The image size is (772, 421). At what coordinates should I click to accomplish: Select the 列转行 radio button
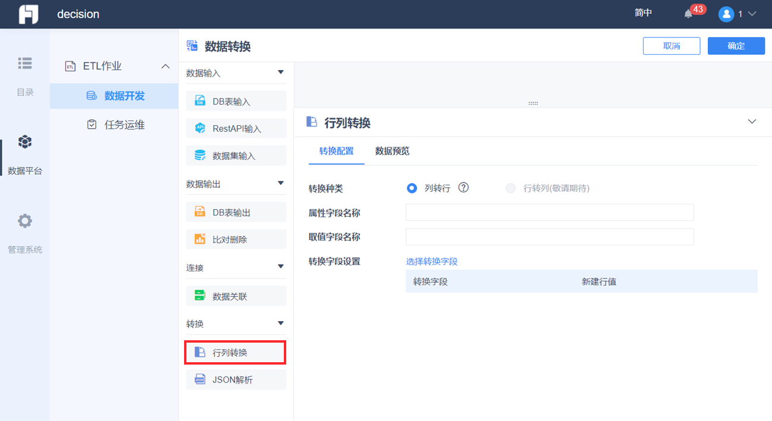coord(412,188)
